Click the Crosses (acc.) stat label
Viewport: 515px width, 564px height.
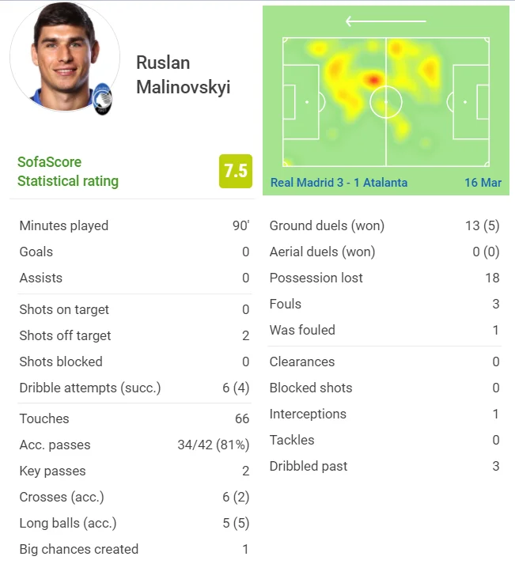(62, 497)
